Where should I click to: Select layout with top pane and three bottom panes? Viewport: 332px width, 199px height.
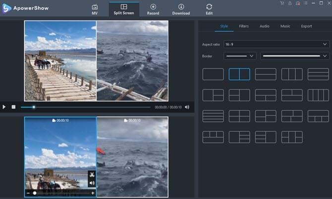(318, 116)
